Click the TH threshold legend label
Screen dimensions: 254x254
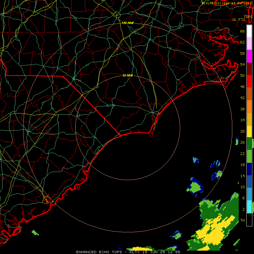coord(242,220)
